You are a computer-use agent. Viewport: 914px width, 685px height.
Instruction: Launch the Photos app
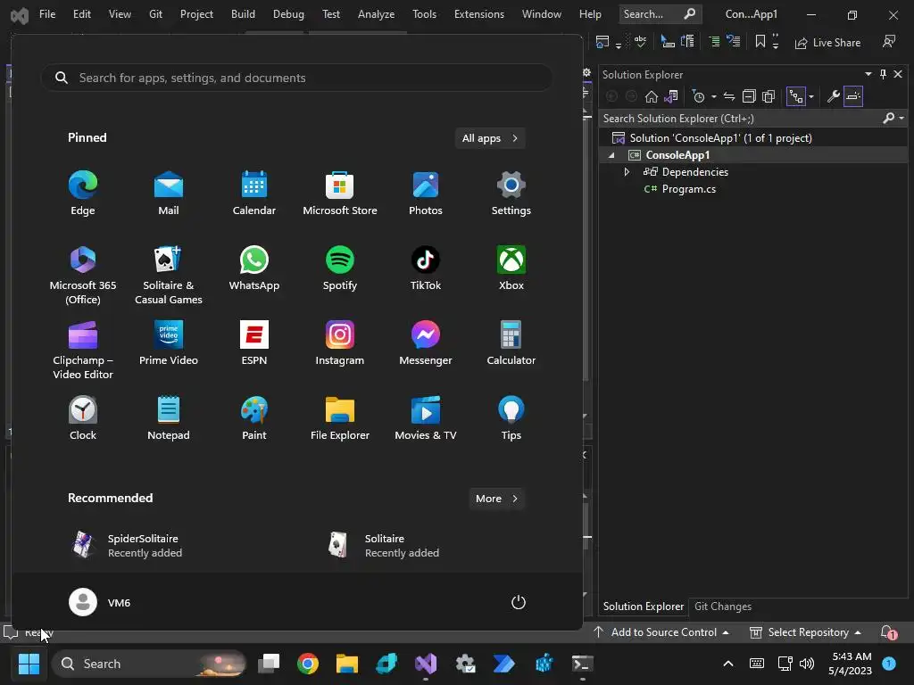(426, 194)
